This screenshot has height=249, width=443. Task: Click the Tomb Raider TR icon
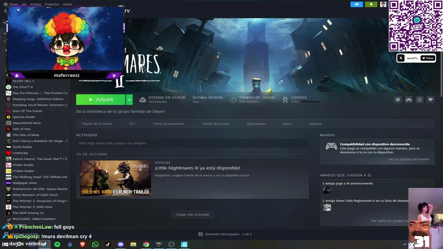[x=8, y=147]
